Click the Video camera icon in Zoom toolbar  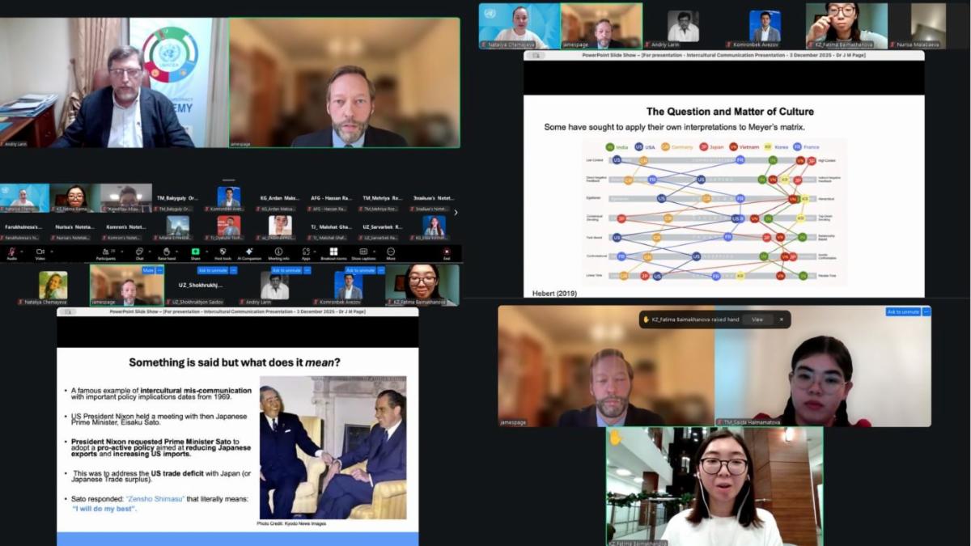(40, 252)
